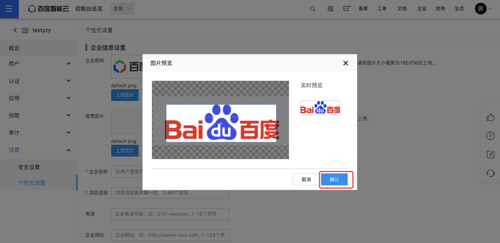The image size is (500, 243).
Task: Click 控制台总览 link
Action: pyautogui.click(x=89, y=9)
